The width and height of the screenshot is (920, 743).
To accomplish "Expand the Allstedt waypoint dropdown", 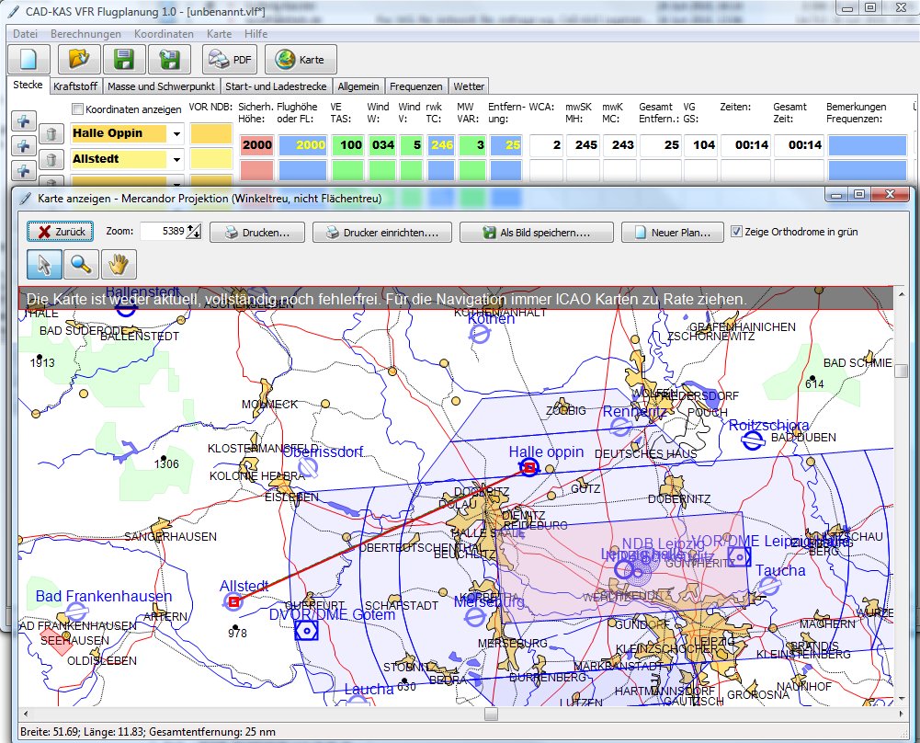I will pos(176,159).
